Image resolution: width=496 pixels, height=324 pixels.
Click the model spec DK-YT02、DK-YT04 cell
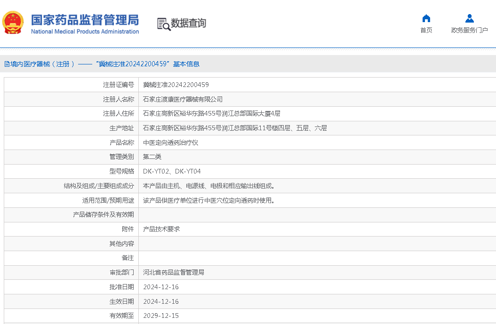[x=172, y=171]
